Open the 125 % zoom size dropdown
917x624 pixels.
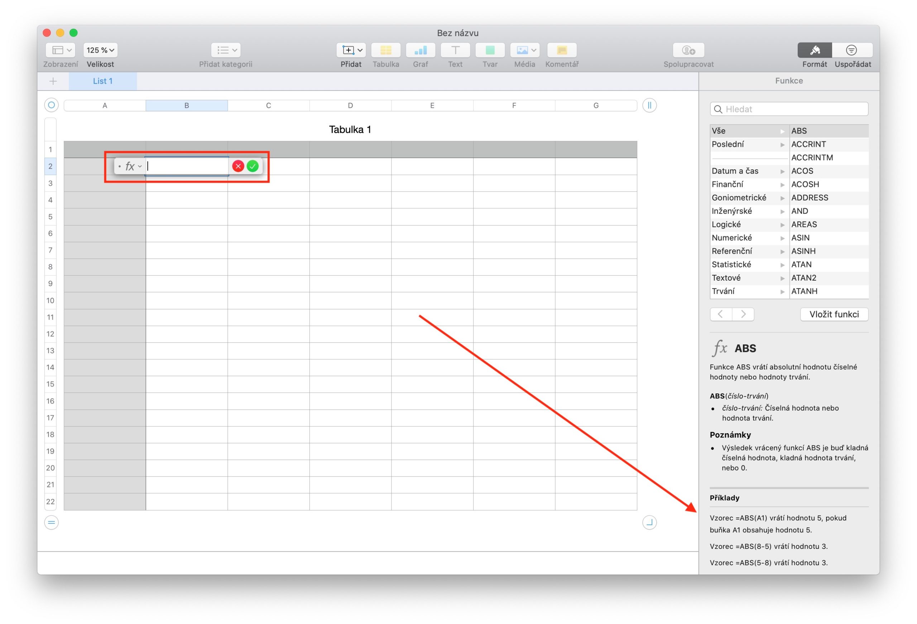point(100,50)
